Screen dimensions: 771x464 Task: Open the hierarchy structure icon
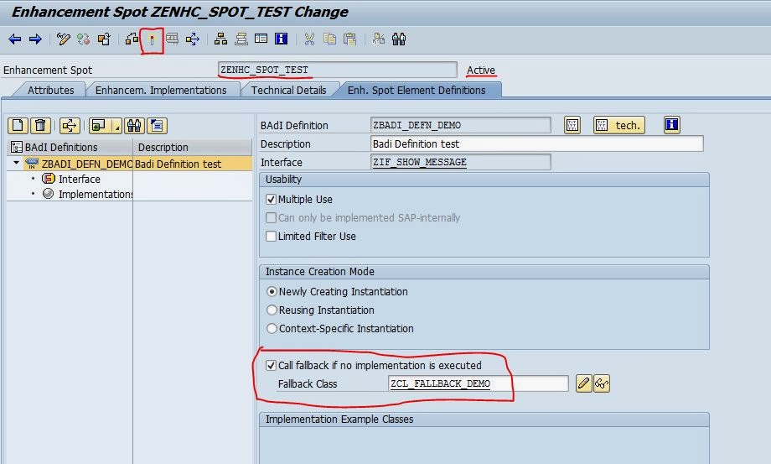(x=220, y=39)
